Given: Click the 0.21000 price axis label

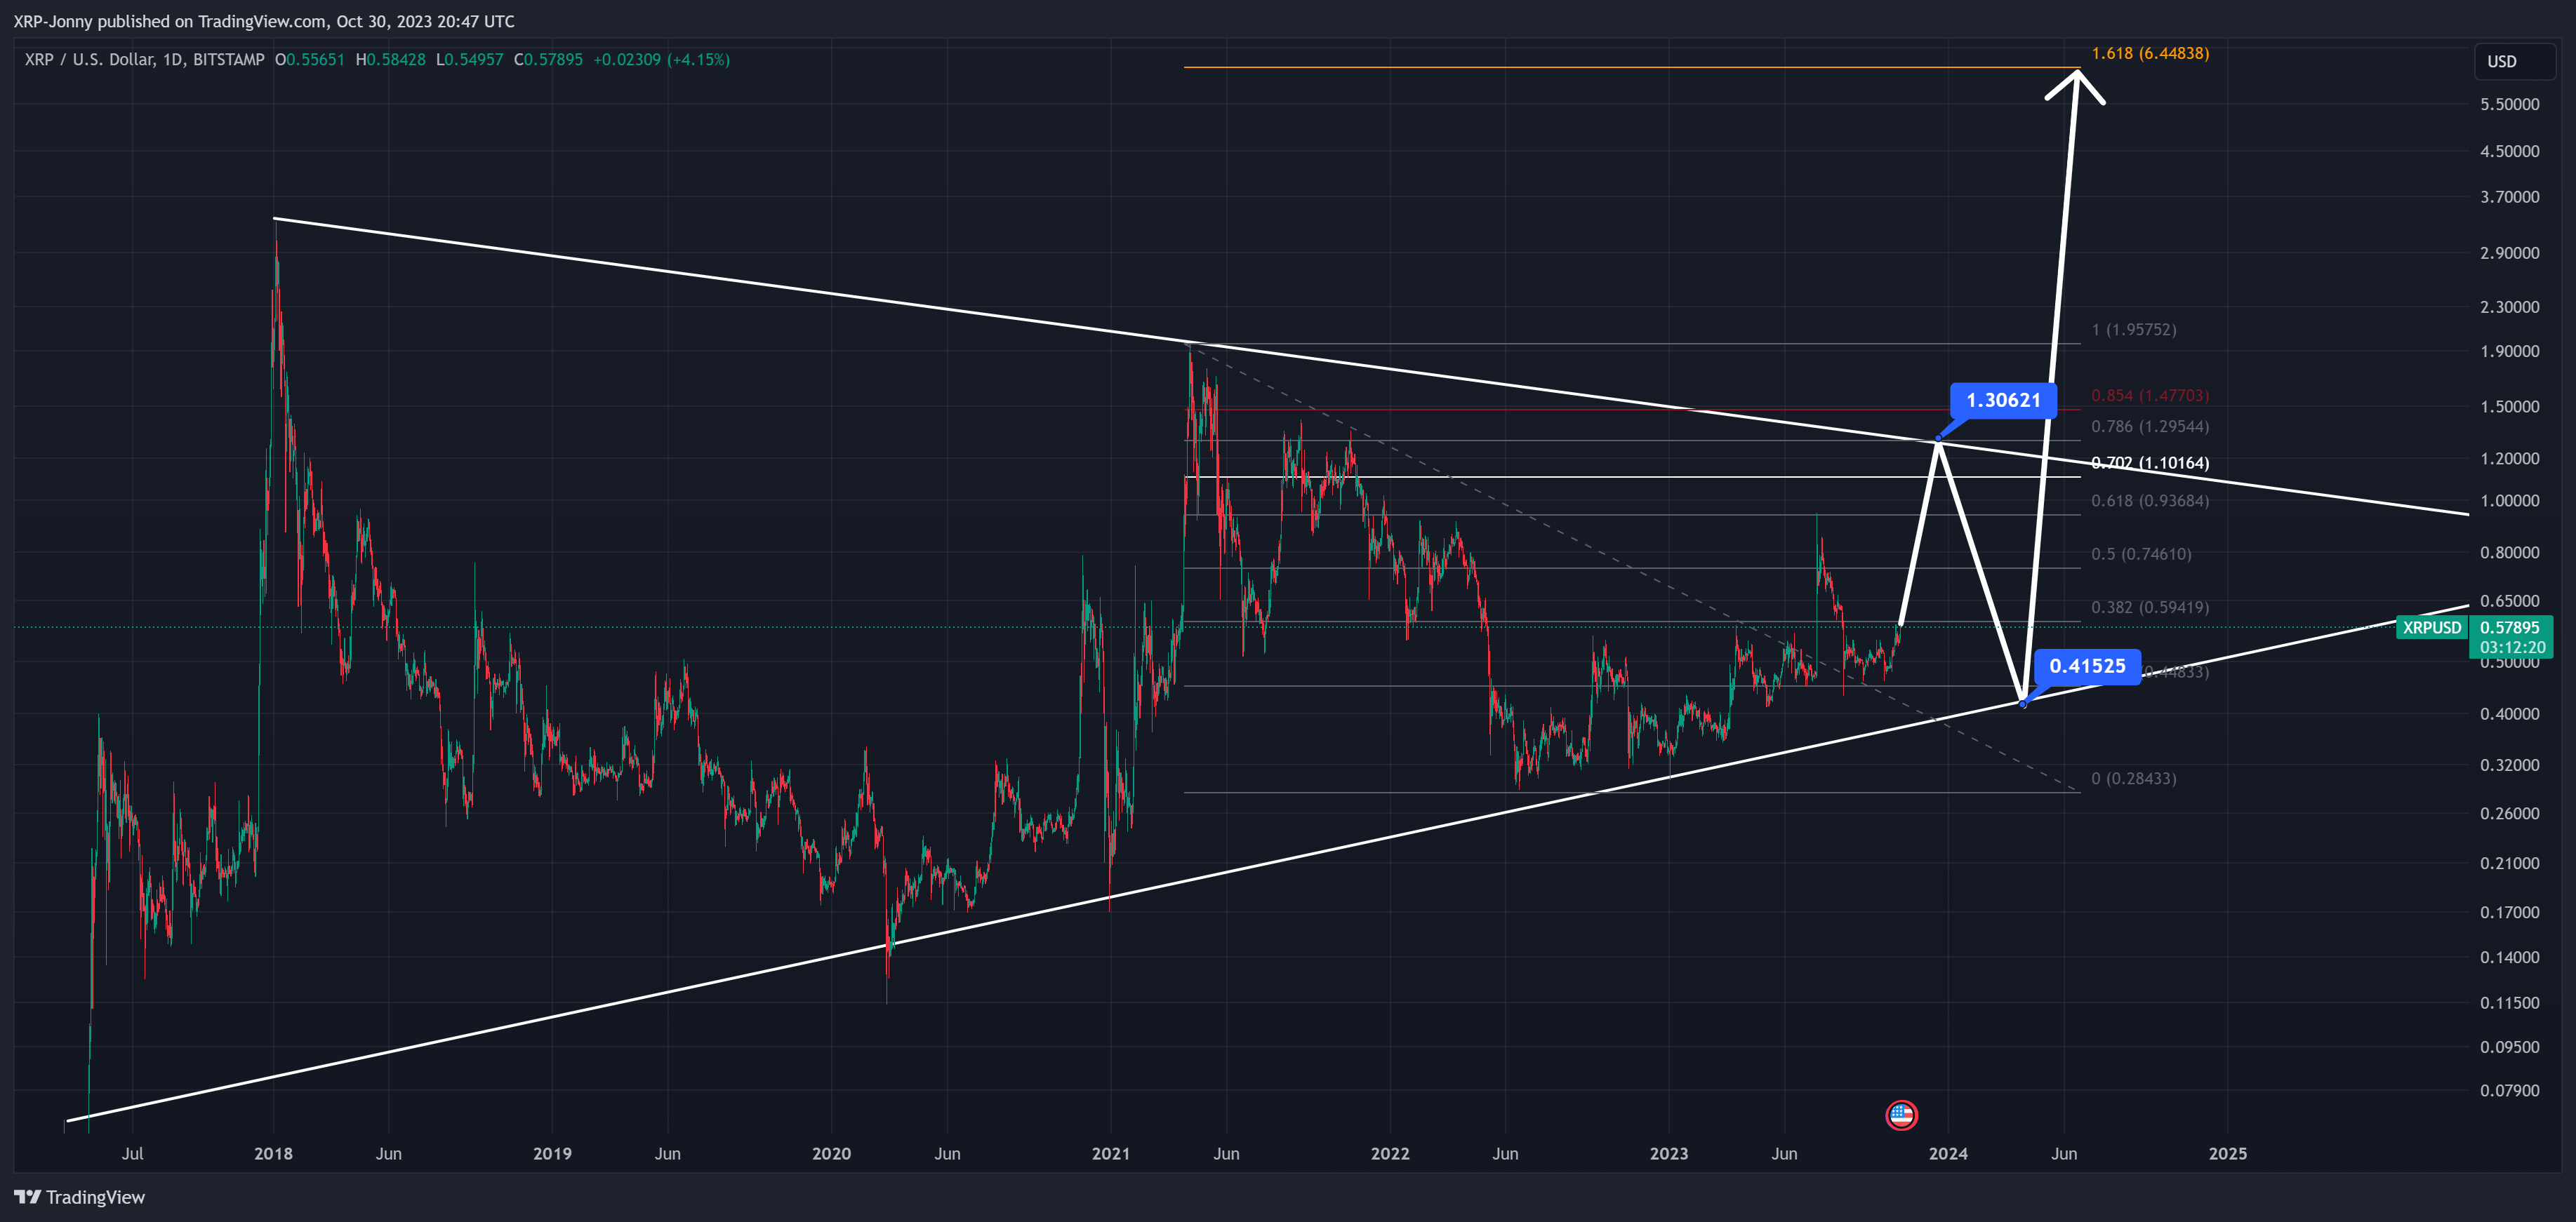Looking at the screenshot, I should pyautogui.click(x=2509, y=864).
